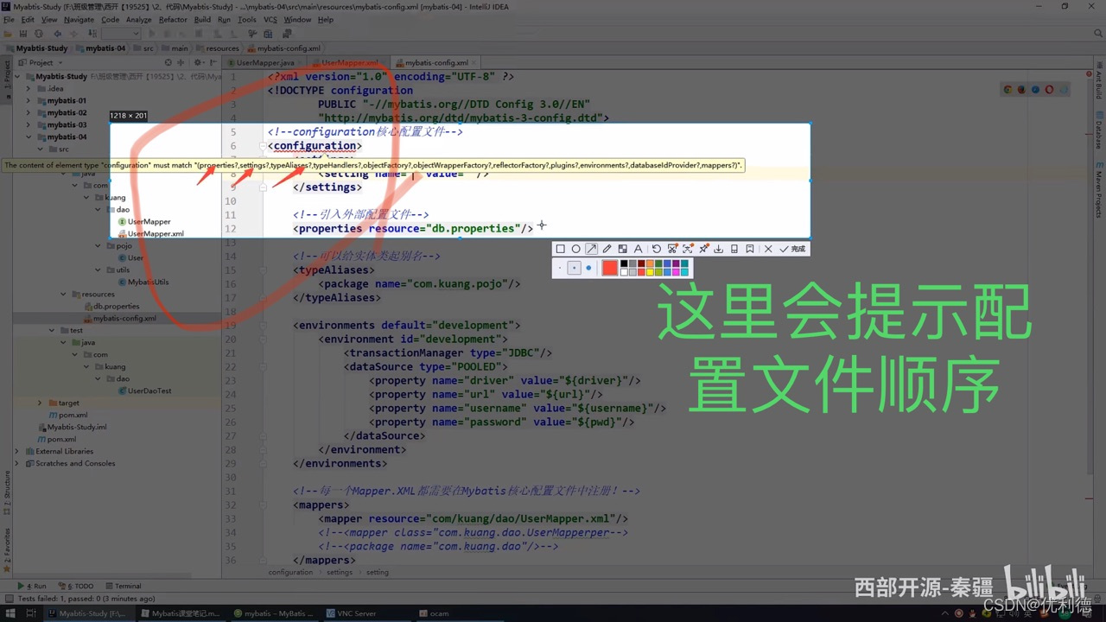The width and height of the screenshot is (1106, 622).
Task: Select the arrow annotation tool
Action: 591,249
